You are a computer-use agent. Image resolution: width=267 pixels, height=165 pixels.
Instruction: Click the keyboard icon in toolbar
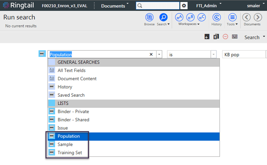[x=235, y=37]
